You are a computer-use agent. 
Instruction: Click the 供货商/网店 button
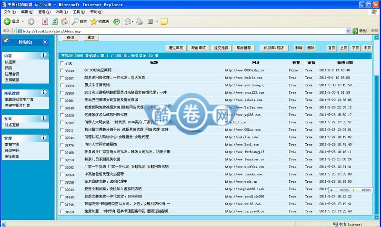click(274, 48)
